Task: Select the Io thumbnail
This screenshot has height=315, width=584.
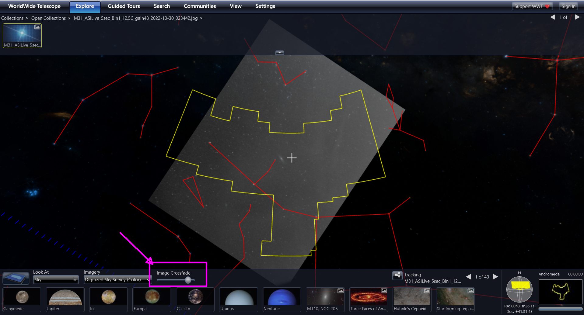Action: click(108, 299)
